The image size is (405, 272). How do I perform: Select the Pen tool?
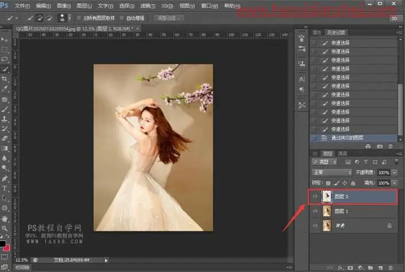pos(5,178)
